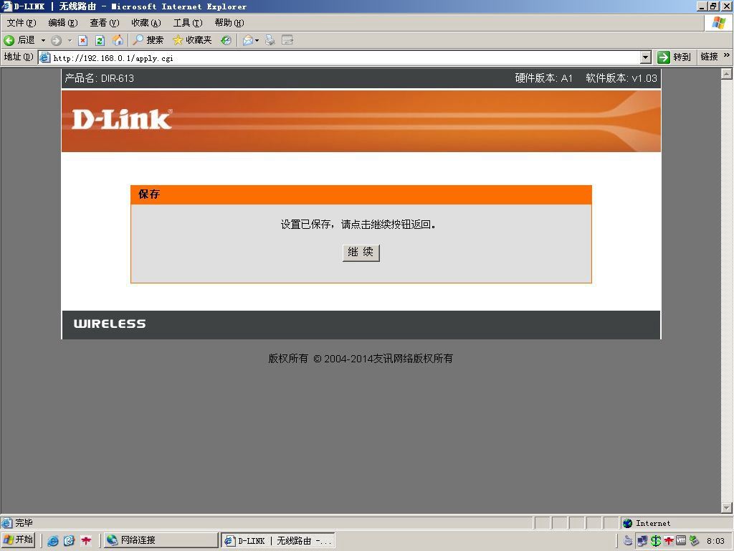Launch Internet Explorer from quick launch
734x551 pixels.
coord(53,541)
